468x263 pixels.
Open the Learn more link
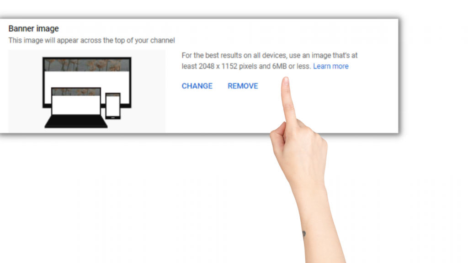tap(331, 66)
